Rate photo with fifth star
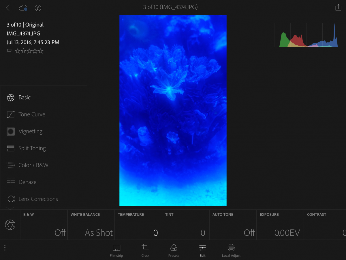Image resolution: width=346 pixels, height=260 pixels. tap(41, 51)
